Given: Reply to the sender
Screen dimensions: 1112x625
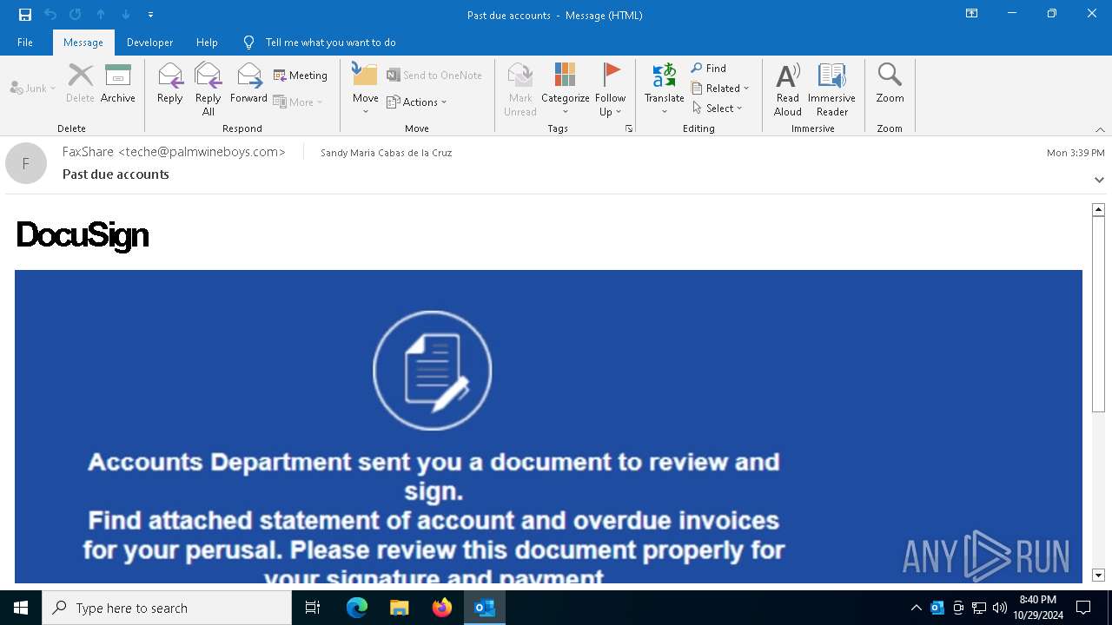Looking at the screenshot, I should 170,83.
